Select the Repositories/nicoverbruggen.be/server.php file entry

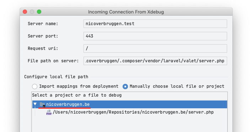[x=133, y=112]
